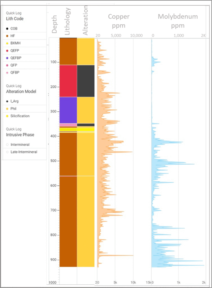Click the red QEFP legend dot
Image resolution: width=212 pixels, height=288 pixels.
click(x=7, y=51)
